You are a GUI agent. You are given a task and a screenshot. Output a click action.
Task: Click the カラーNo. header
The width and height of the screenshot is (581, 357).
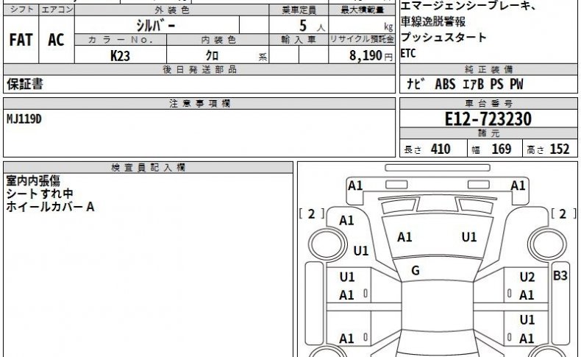121,40
